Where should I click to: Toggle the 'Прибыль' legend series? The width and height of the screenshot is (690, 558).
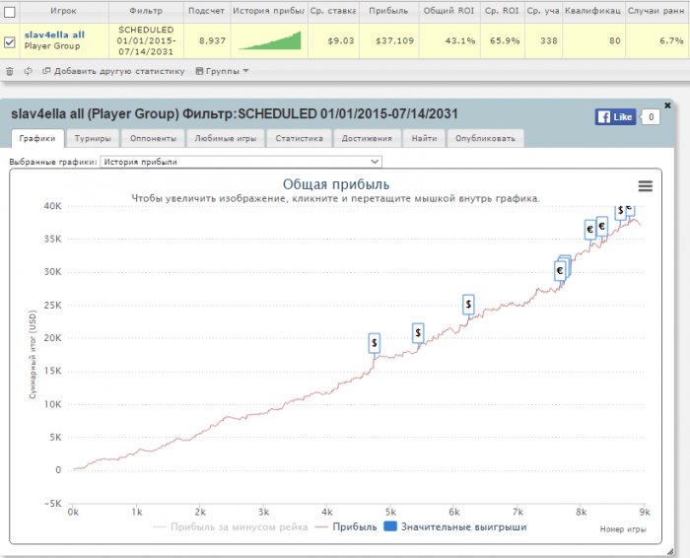(346, 526)
